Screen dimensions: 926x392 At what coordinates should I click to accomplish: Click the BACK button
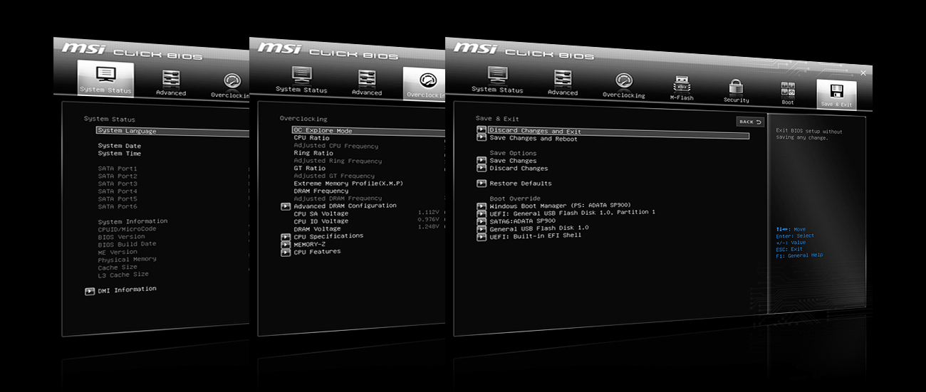(750, 122)
